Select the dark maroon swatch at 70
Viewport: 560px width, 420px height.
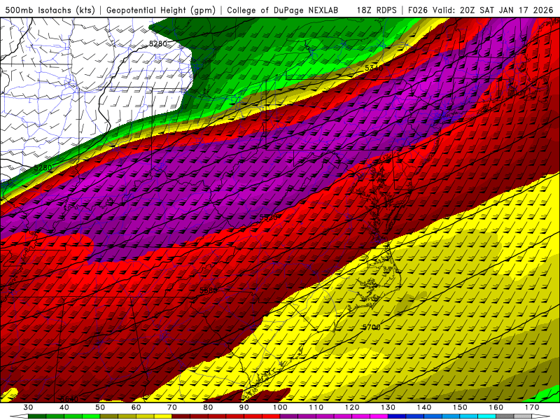click(181, 416)
